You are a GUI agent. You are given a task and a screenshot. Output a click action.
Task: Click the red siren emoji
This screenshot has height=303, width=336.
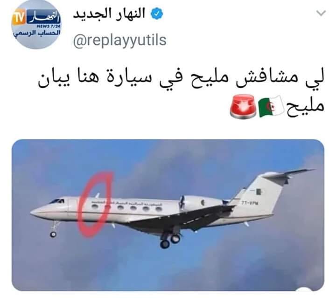pos(243,106)
